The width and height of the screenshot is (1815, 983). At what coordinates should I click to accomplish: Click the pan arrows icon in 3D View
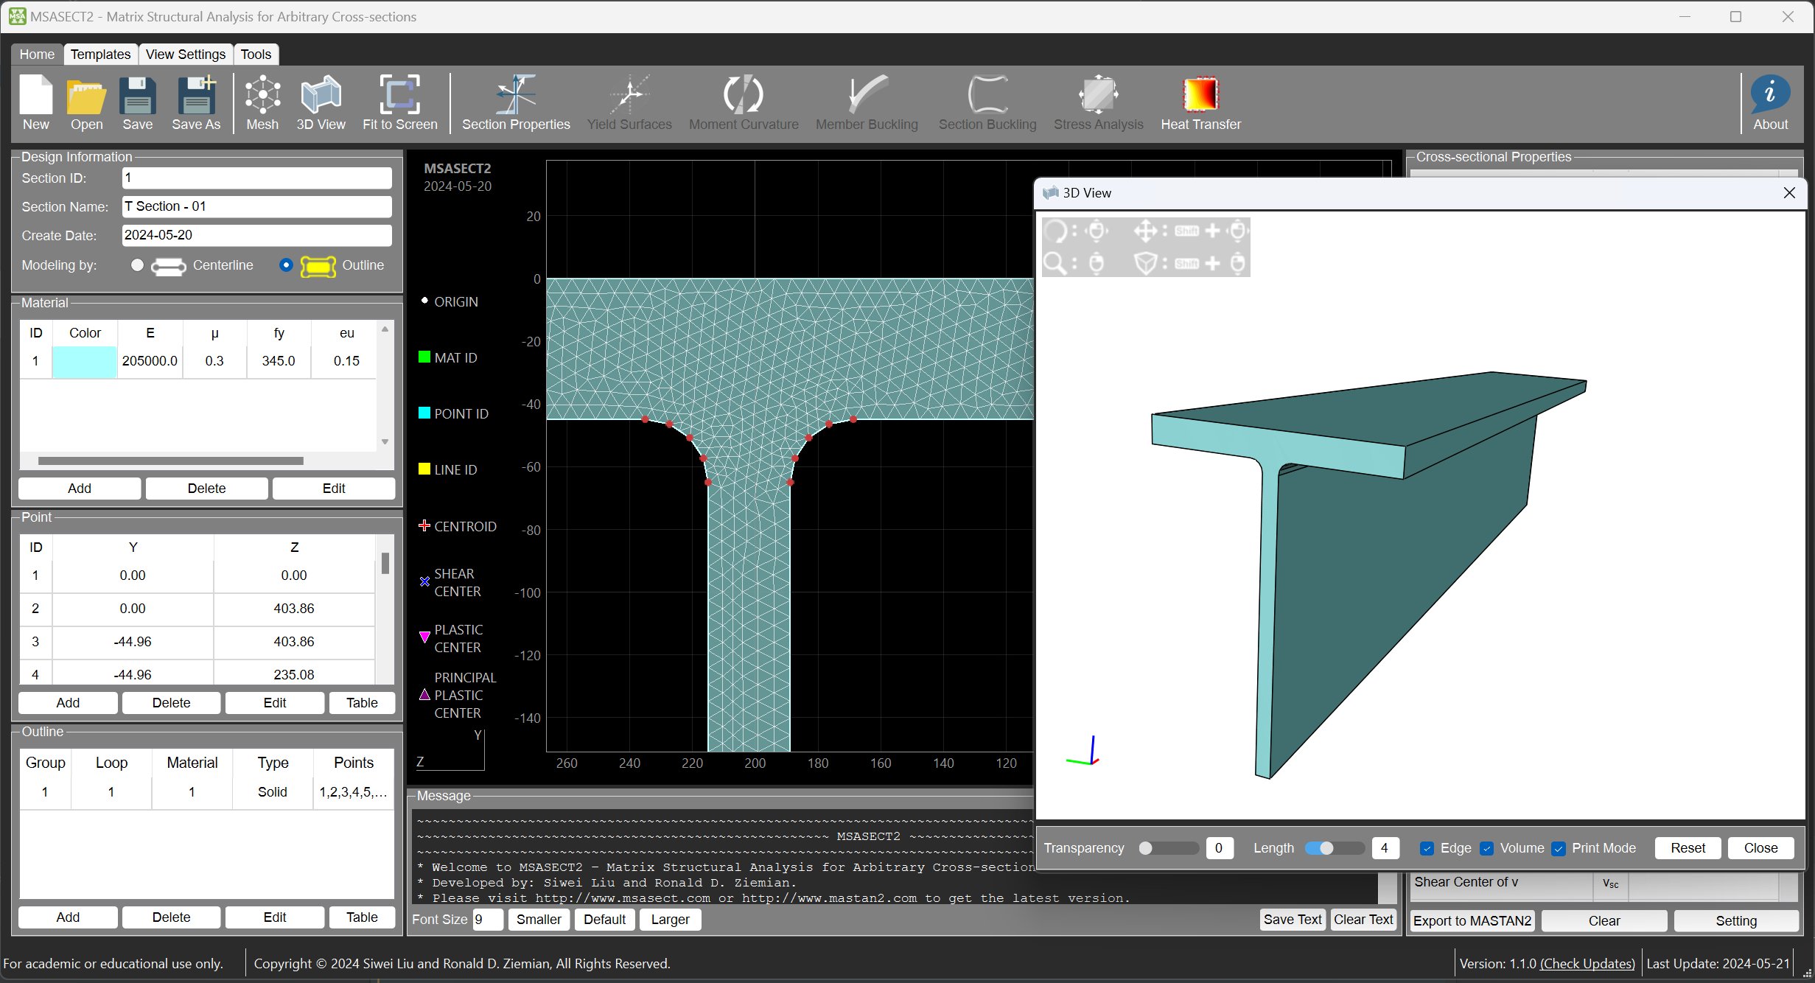coord(1145,231)
